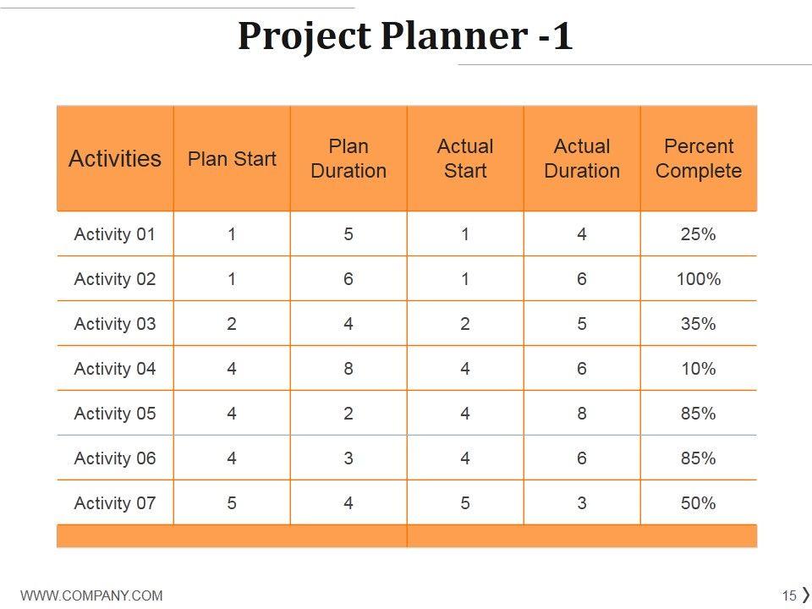The width and height of the screenshot is (812, 609).
Task: Open the WWW.COMPANY.COM footer link
Action: tap(91, 595)
